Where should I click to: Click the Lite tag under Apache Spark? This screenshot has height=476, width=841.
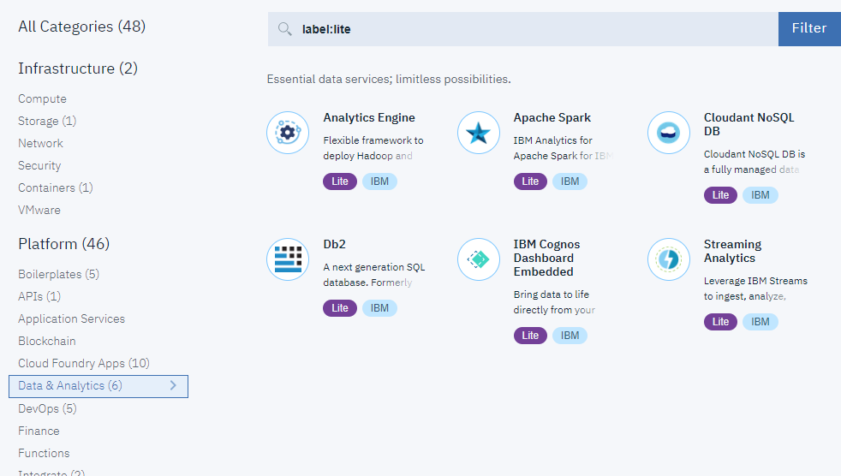coord(530,181)
